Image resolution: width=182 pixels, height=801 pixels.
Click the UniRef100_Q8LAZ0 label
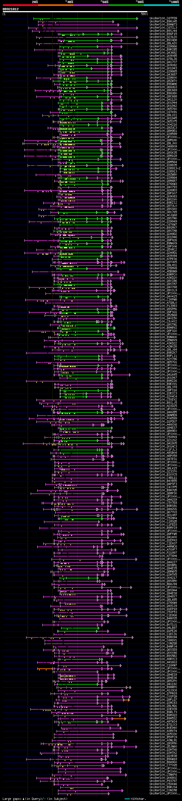coord(163,43)
